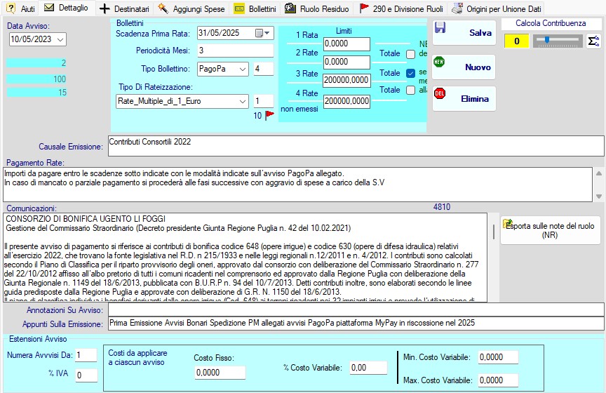This screenshot has width=606, height=393.
Task: Uncheck the Totale checkbox for 3 Rate
Action: 411,73
